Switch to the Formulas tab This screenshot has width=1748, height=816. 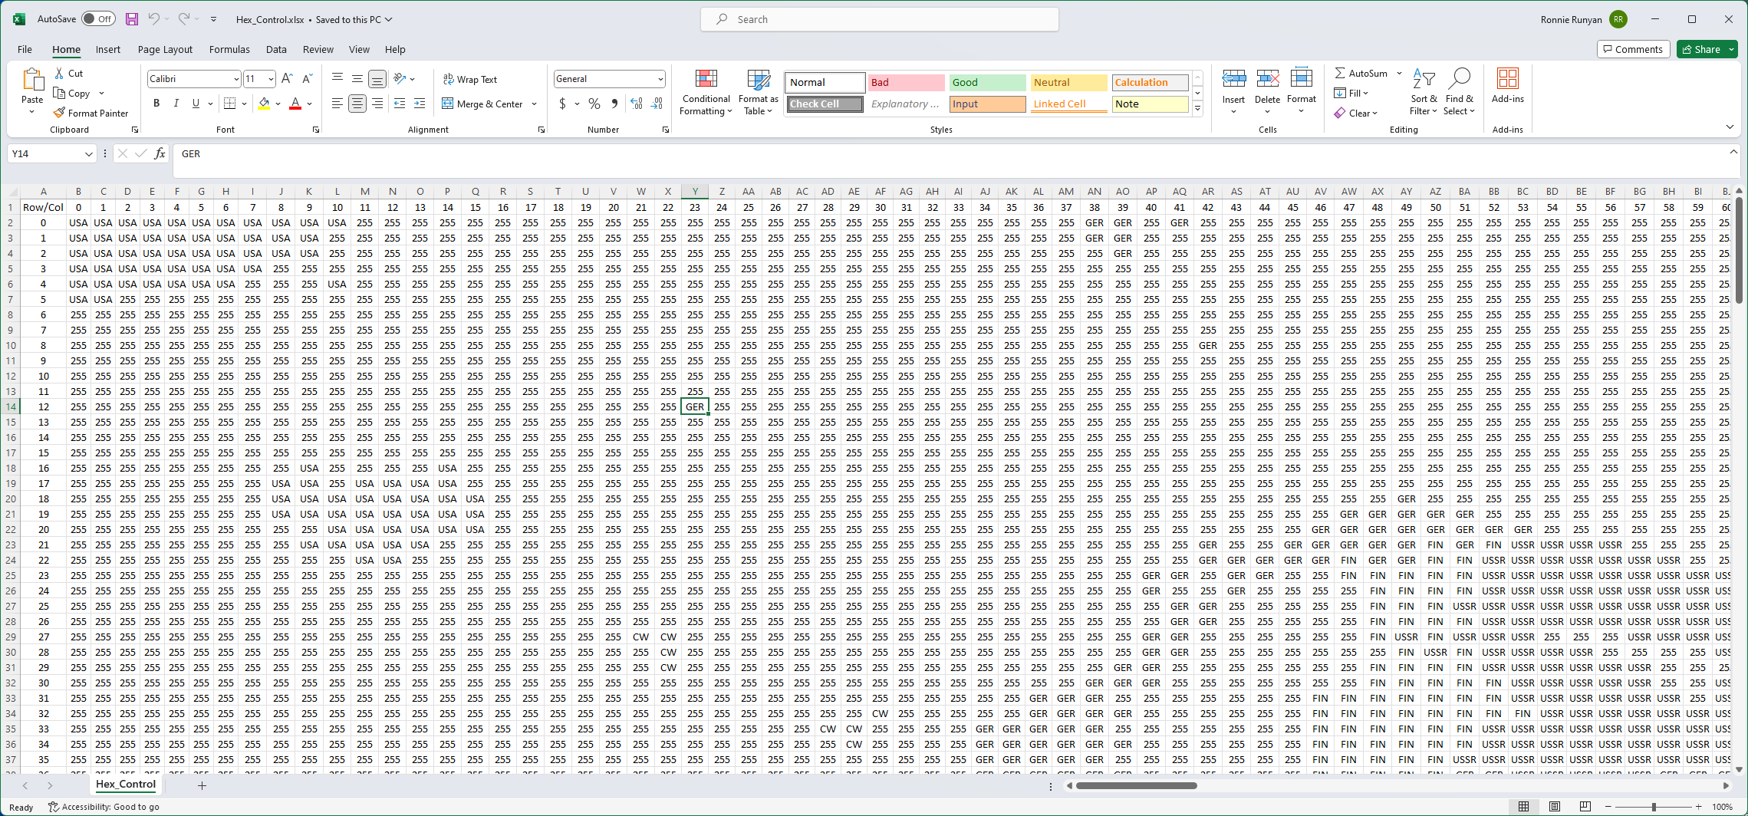229,49
